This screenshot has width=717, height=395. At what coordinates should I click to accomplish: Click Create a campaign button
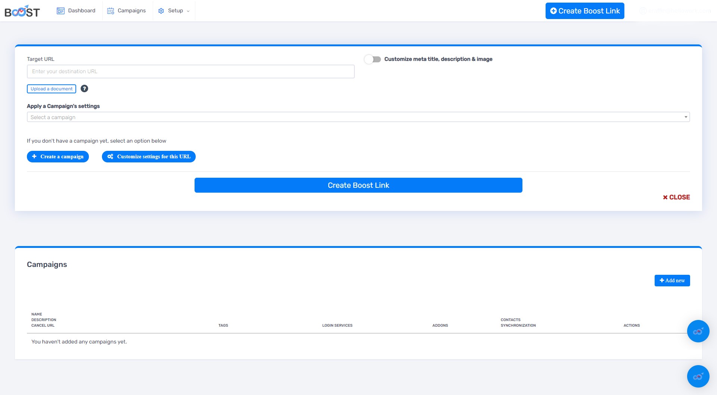pos(58,157)
